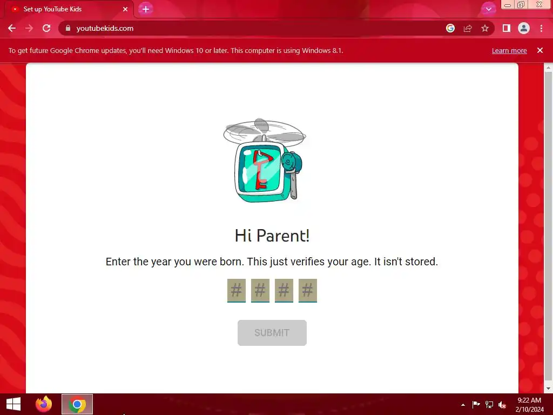Close the Set up YouTube Kids tab
Viewport: 553px width, 415px height.
coord(125,9)
